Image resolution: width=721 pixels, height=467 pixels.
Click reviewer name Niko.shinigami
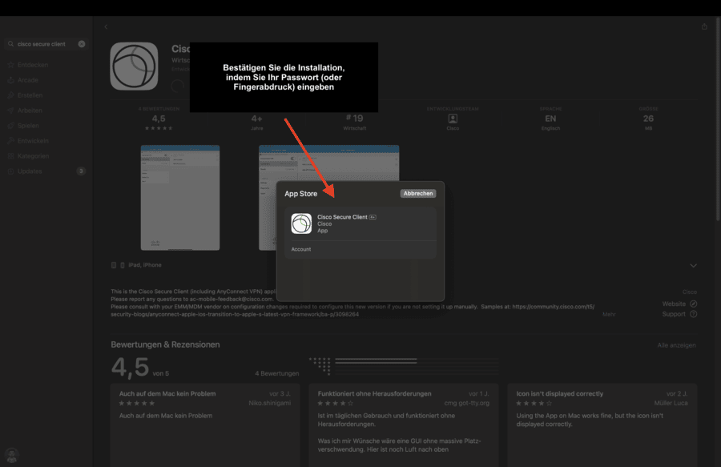269,403
